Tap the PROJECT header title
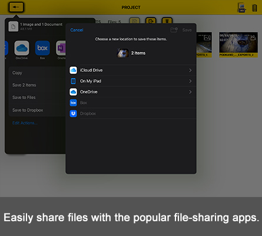 [x=131, y=8]
